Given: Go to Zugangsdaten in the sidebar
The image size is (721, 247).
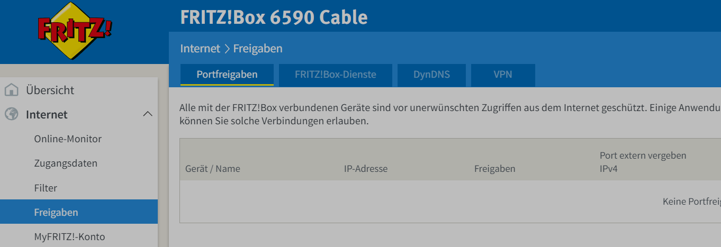Looking at the screenshot, I should 66,163.
